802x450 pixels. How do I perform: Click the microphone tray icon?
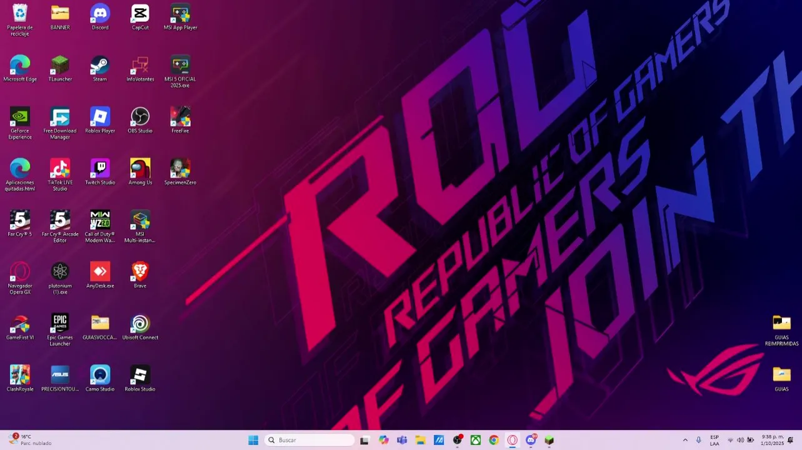click(x=699, y=440)
